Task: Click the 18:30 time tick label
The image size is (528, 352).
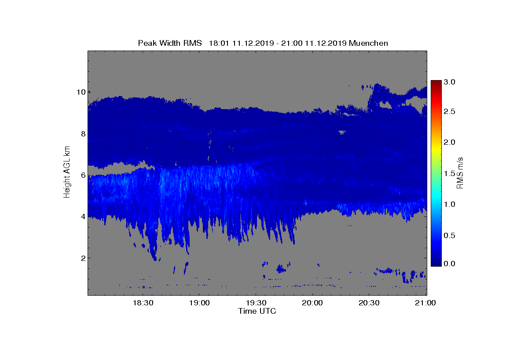Action: tap(142, 303)
